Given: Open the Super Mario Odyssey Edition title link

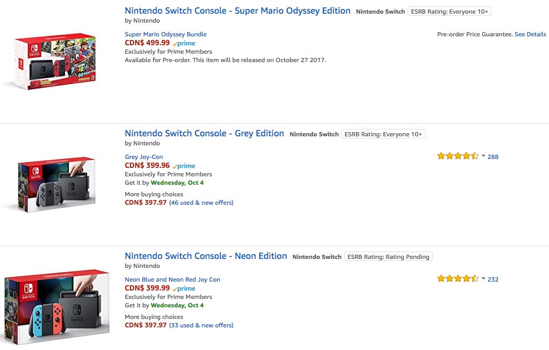Looking at the screenshot, I should click(237, 11).
